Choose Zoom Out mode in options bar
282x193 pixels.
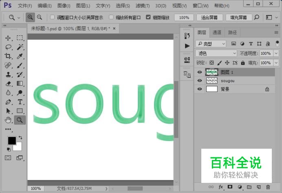click(x=40, y=17)
